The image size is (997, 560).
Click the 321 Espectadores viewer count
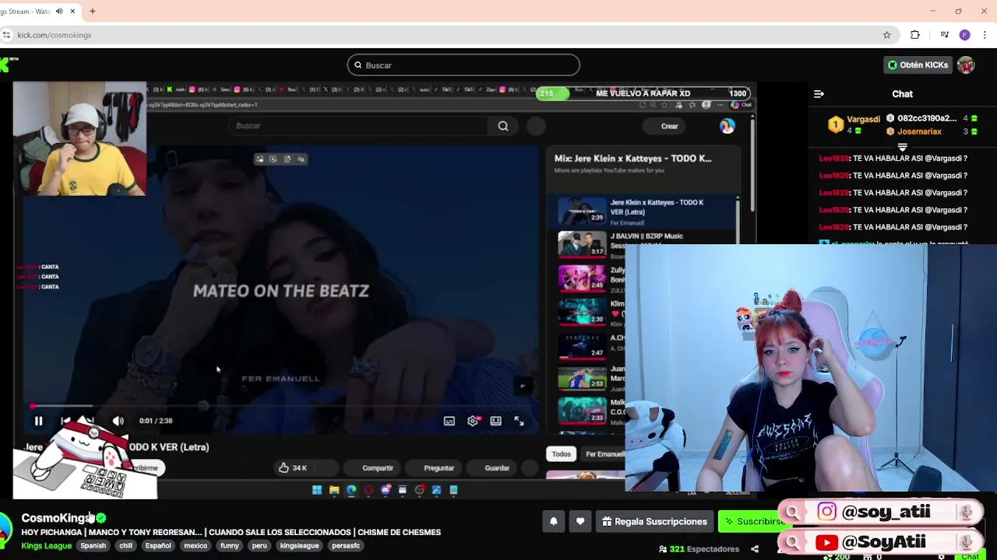click(699, 549)
